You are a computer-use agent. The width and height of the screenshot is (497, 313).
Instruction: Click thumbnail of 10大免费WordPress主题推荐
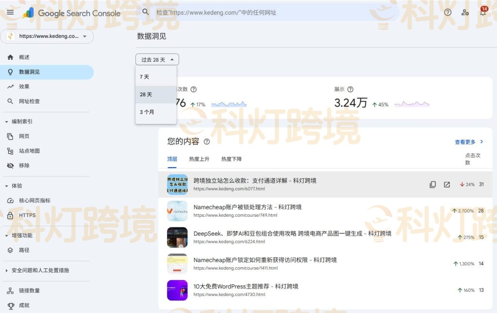[177, 290]
